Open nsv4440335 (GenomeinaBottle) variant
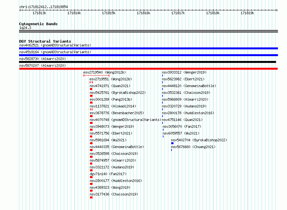The height and width of the screenshot is (210, 287). pyautogui.click(x=117, y=147)
